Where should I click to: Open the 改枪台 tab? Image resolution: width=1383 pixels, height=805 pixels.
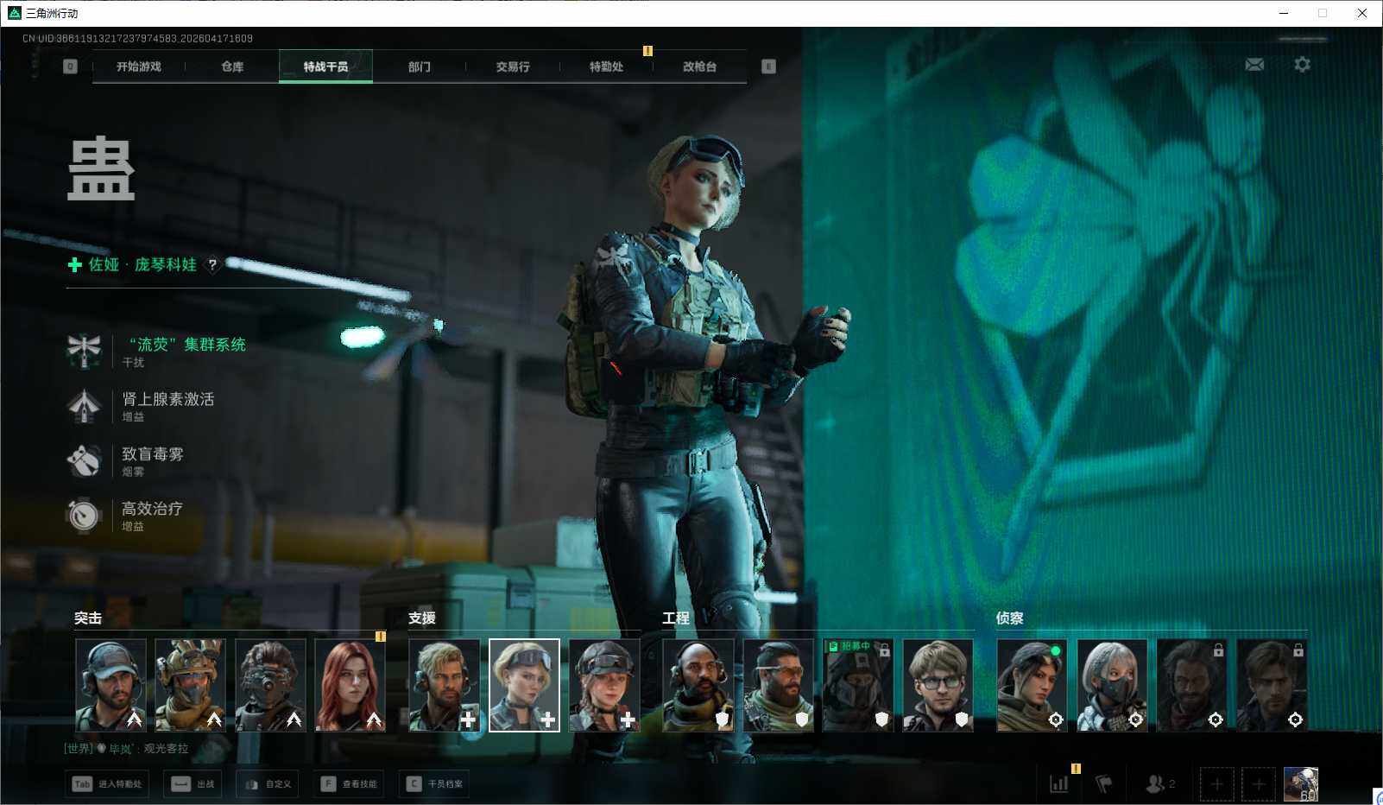coord(699,67)
